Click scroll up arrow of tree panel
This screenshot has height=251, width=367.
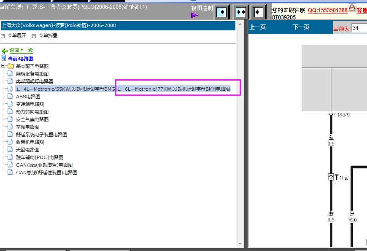pos(240,24)
